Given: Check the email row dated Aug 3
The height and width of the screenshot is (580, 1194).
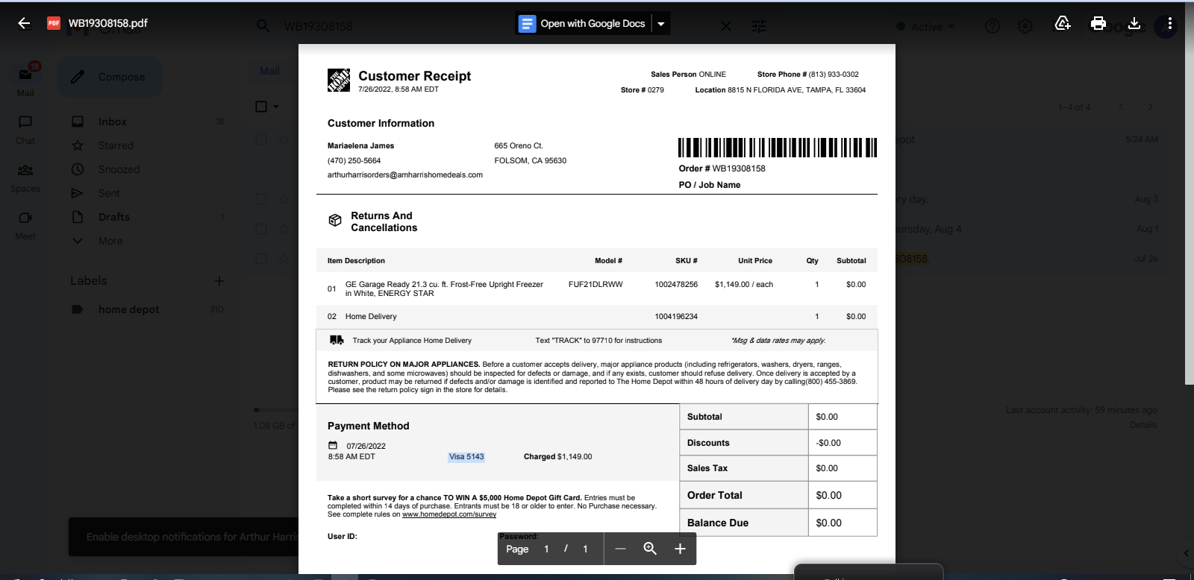Looking at the screenshot, I should [261, 199].
